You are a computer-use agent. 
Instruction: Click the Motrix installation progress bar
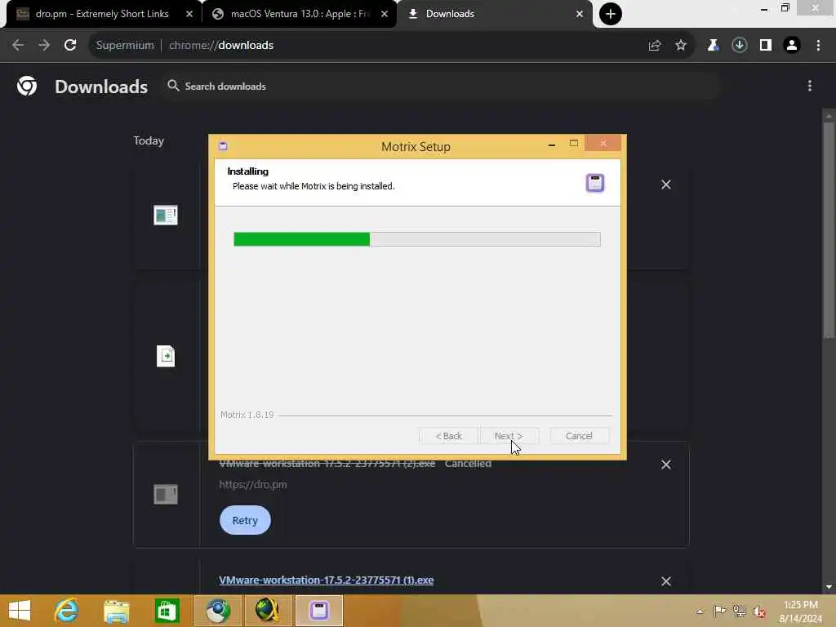(417, 239)
